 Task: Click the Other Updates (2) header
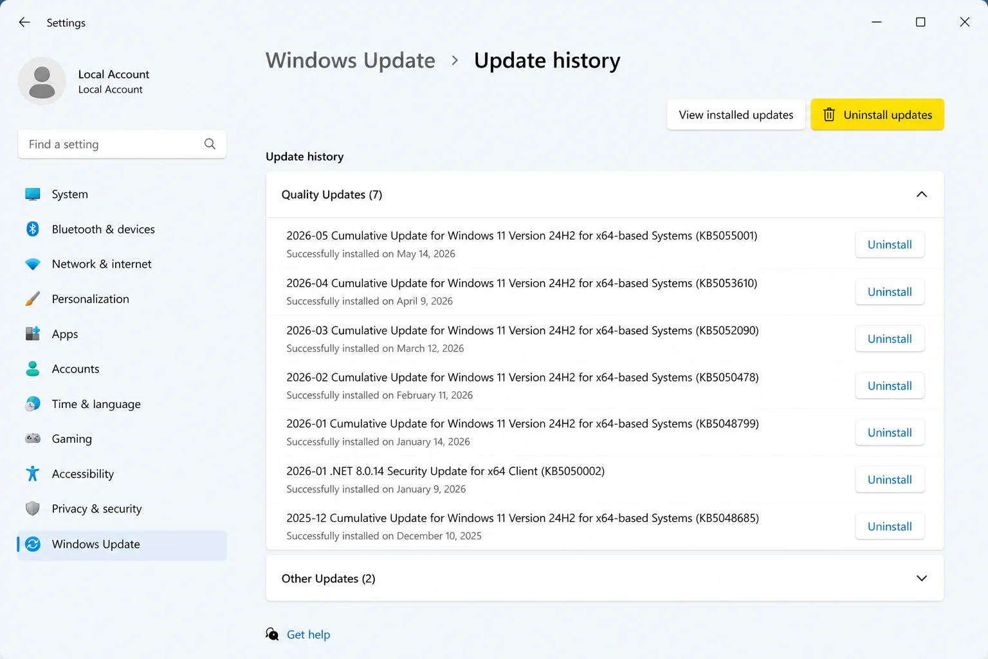(605, 578)
